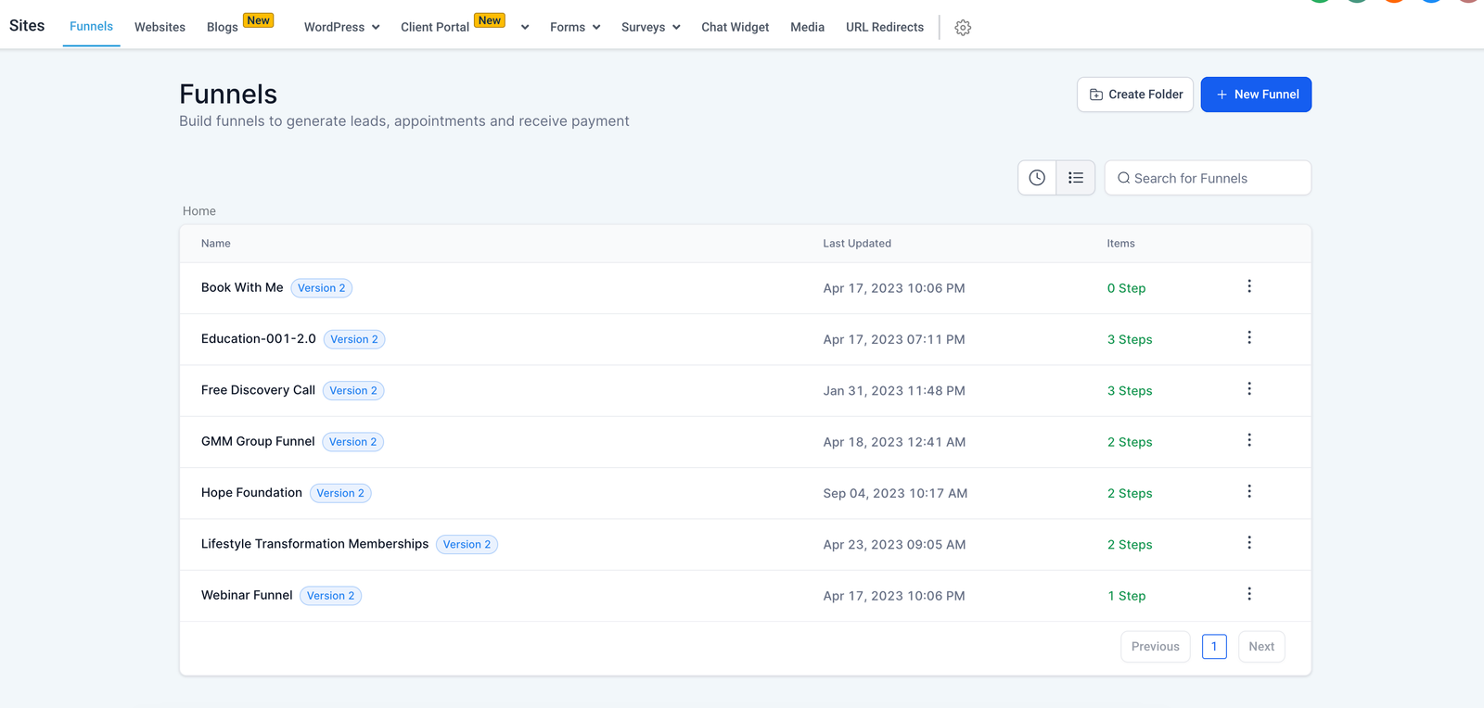Expand the Forms dropdown menu
Screen dimensions: 1484x708
point(574,28)
